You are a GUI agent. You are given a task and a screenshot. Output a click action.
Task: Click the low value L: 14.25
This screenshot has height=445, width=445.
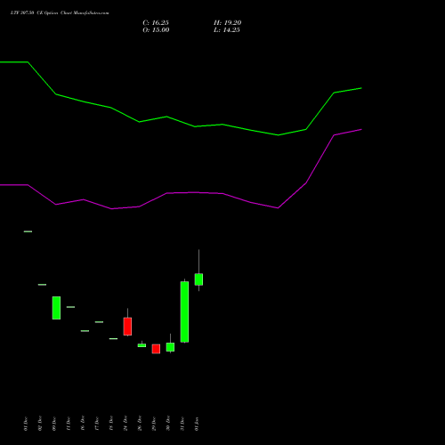(x=227, y=30)
